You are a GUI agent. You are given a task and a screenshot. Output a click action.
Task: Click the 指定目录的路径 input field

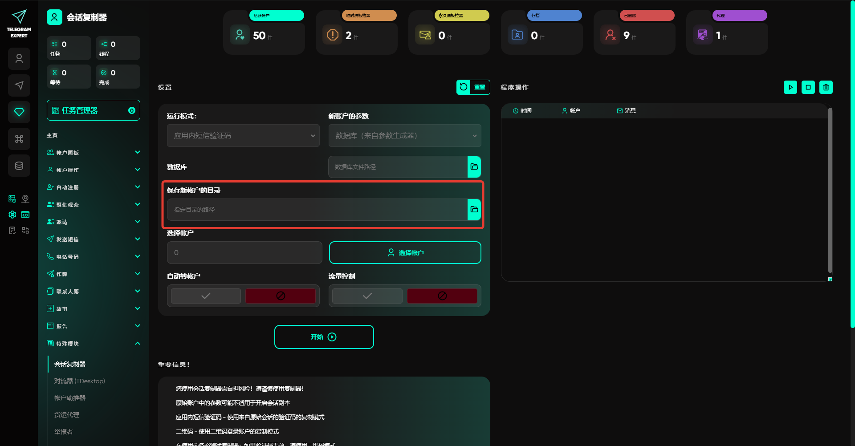317,210
